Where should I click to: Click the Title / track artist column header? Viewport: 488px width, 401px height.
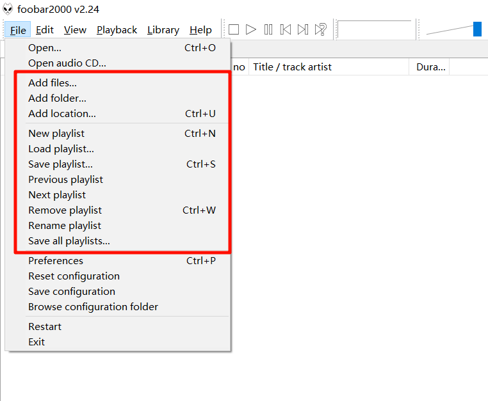pyautogui.click(x=329, y=67)
